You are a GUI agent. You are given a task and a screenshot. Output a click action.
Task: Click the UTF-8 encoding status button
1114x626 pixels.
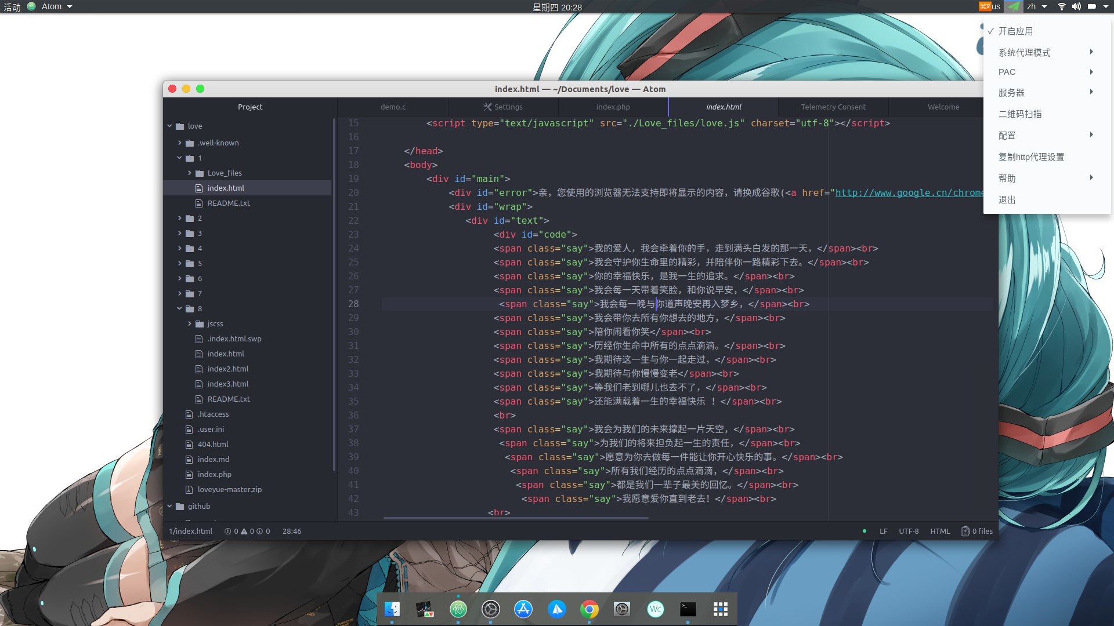click(x=909, y=531)
